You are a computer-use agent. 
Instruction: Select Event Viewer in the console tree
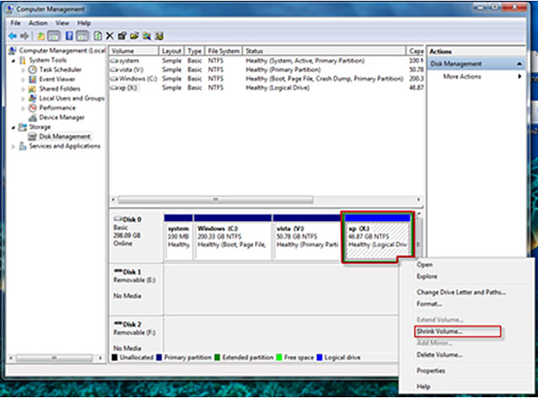pyautogui.click(x=55, y=79)
